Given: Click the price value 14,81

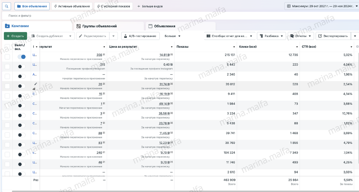Looking at the screenshot, I should (165, 55).
